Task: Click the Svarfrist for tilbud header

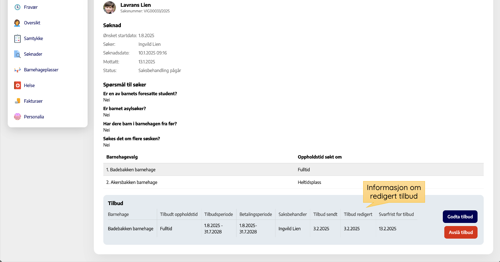Action: pos(396,214)
